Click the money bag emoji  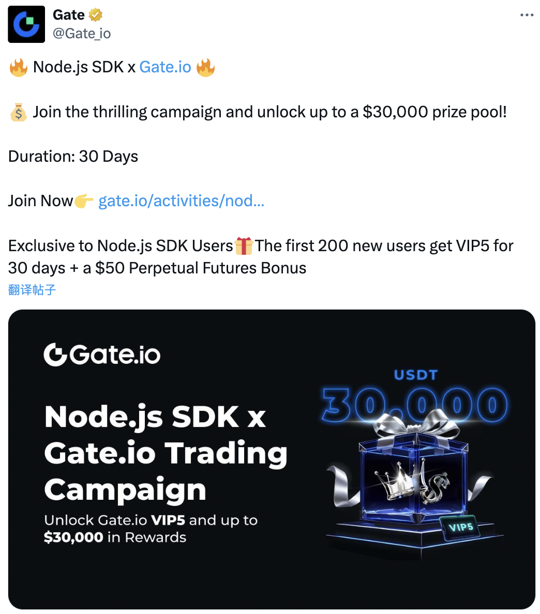pyautogui.click(x=18, y=112)
